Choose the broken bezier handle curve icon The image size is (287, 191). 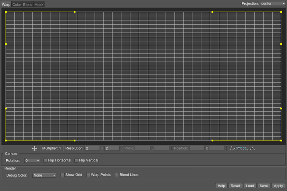[x=245, y=149]
